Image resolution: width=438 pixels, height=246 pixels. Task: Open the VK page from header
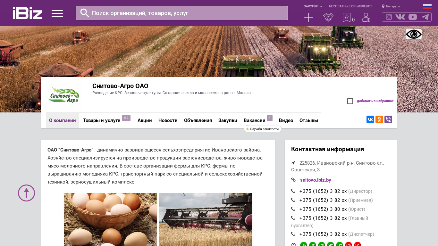click(x=400, y=17)
